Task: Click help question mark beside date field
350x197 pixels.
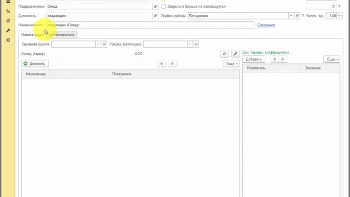Action: 339,7
